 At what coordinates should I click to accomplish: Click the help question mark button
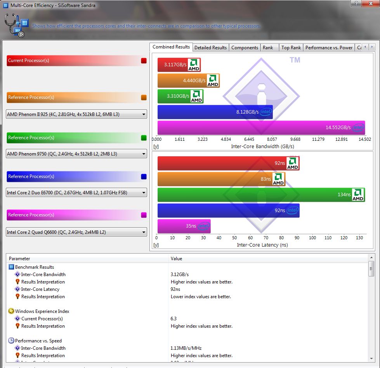click(356, 3)
